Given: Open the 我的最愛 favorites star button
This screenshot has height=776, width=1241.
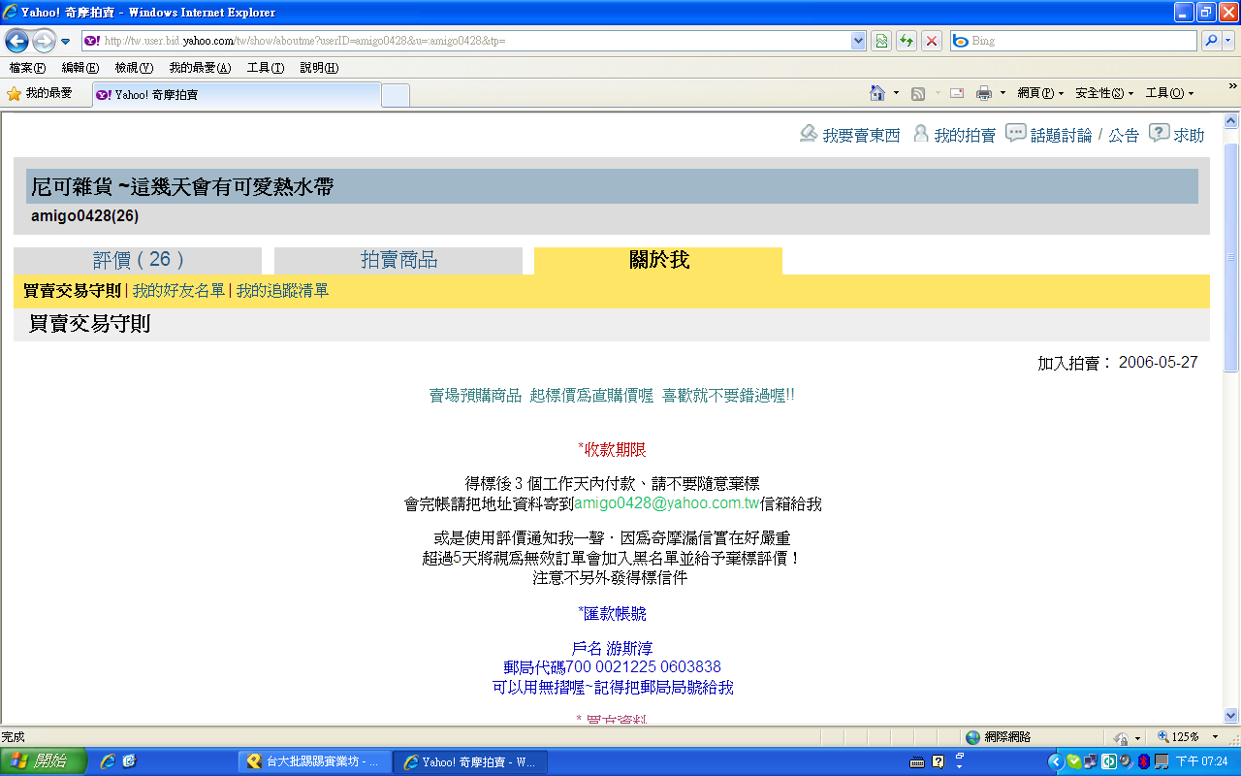Looking at the screenshot, I should point(40,94).
